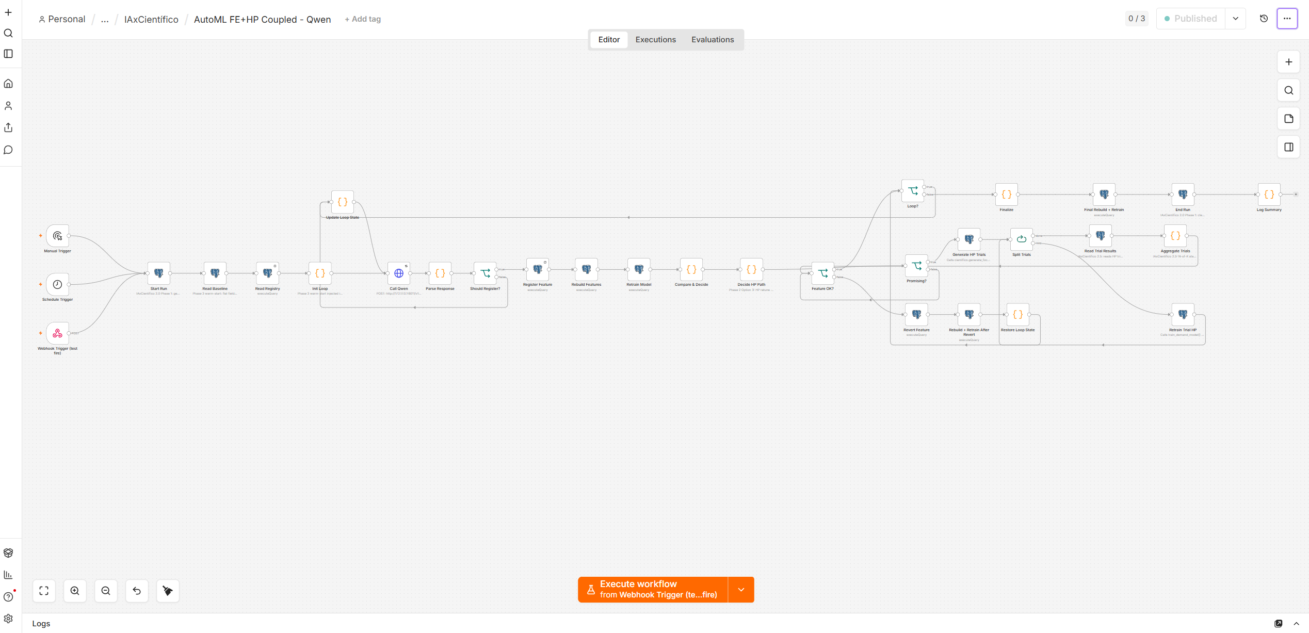The width and height of the screenshot is (1309, 633).
Task: Select the Rebuild Features node
Action: click(x=587, y=269)
